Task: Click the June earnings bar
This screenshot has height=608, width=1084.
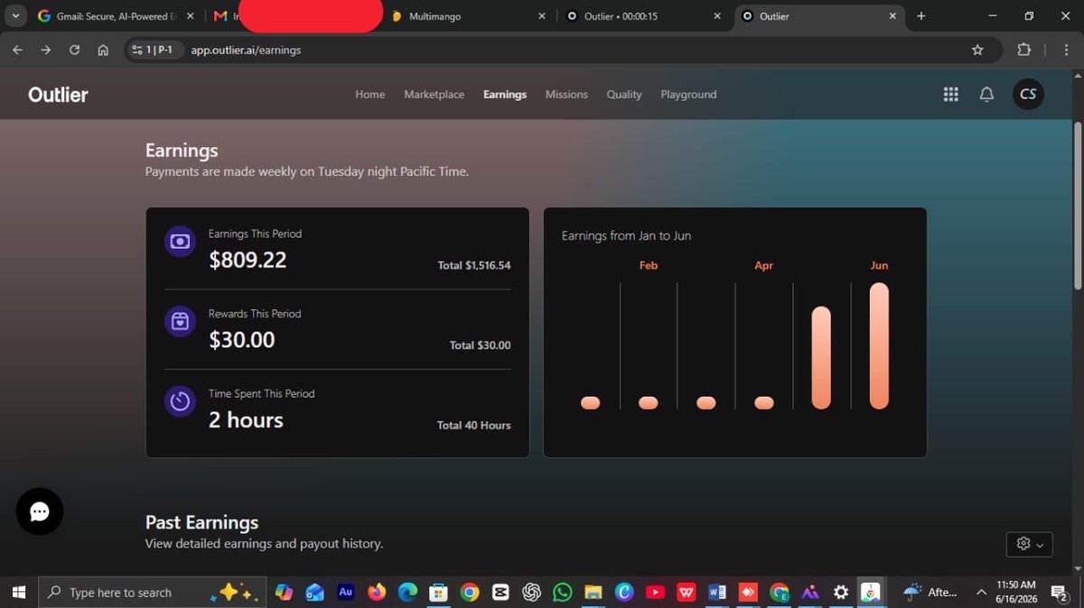Action: tap(879, 345)
